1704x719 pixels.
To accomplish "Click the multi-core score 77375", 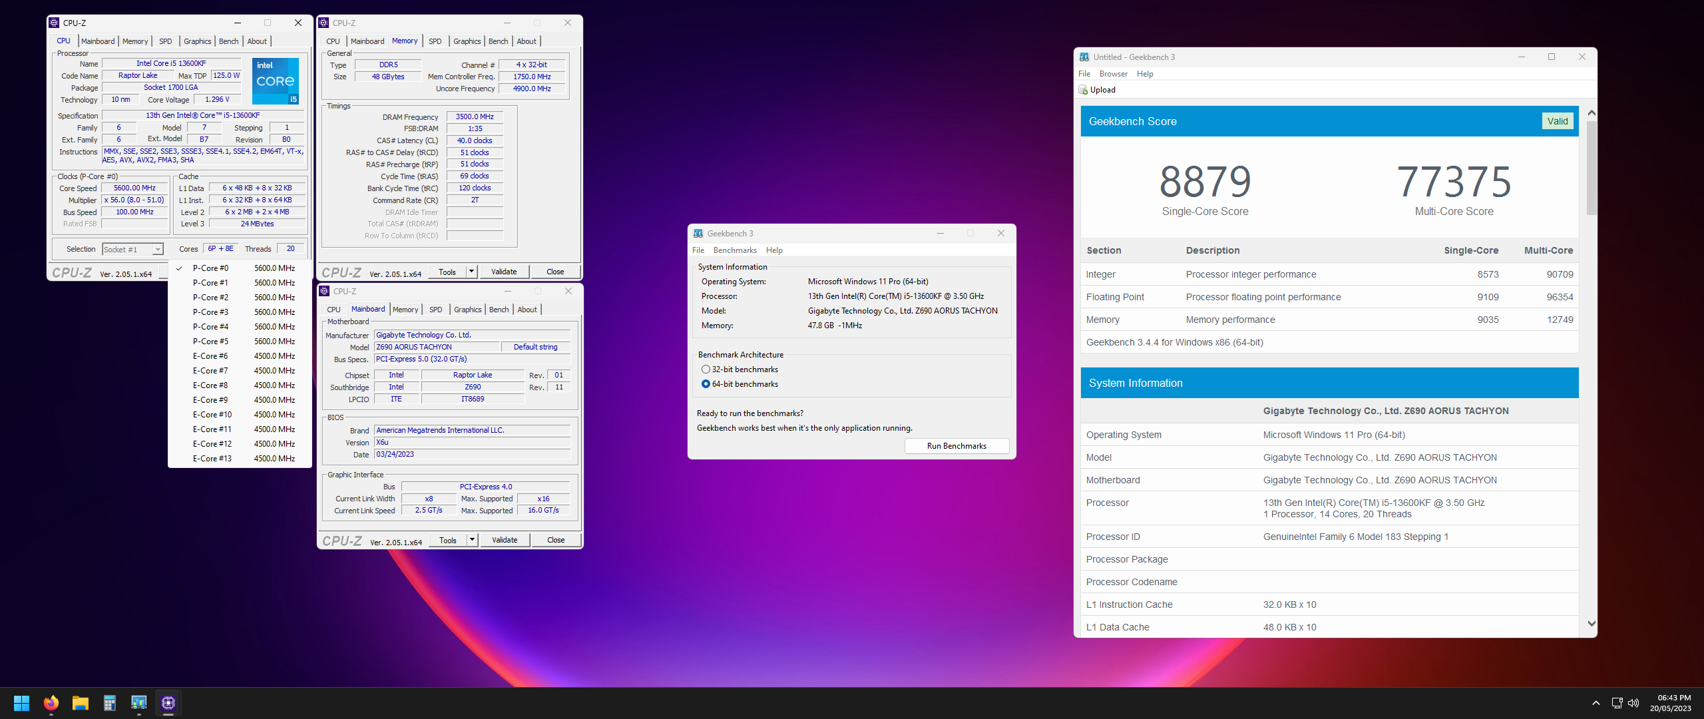I will coord(1454,182).
